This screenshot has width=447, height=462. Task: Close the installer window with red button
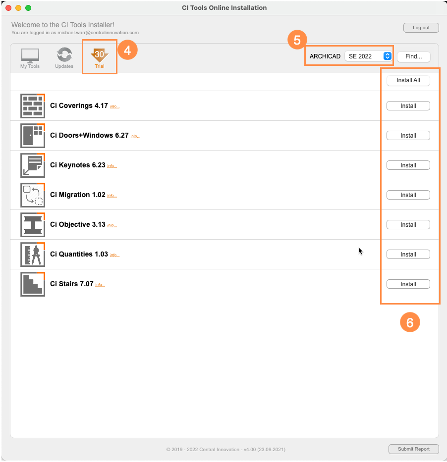pyautogui.click(x=8, y=8)
